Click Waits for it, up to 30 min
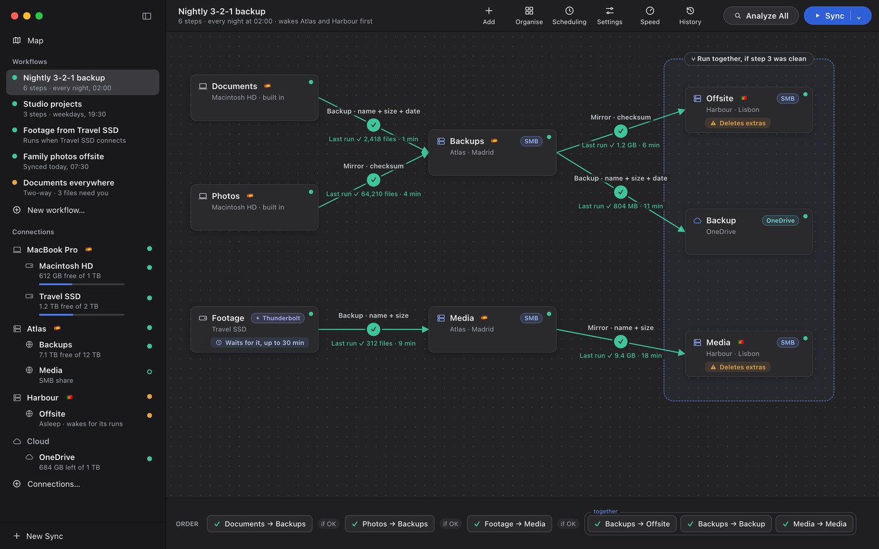The height and width of the screenshot is (549, 879). [260, 343]
